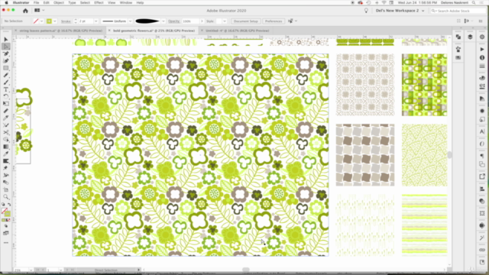The height and width of the screenshot is (275, 489).
Task: Open the File menu
Action: coord(36,2)
